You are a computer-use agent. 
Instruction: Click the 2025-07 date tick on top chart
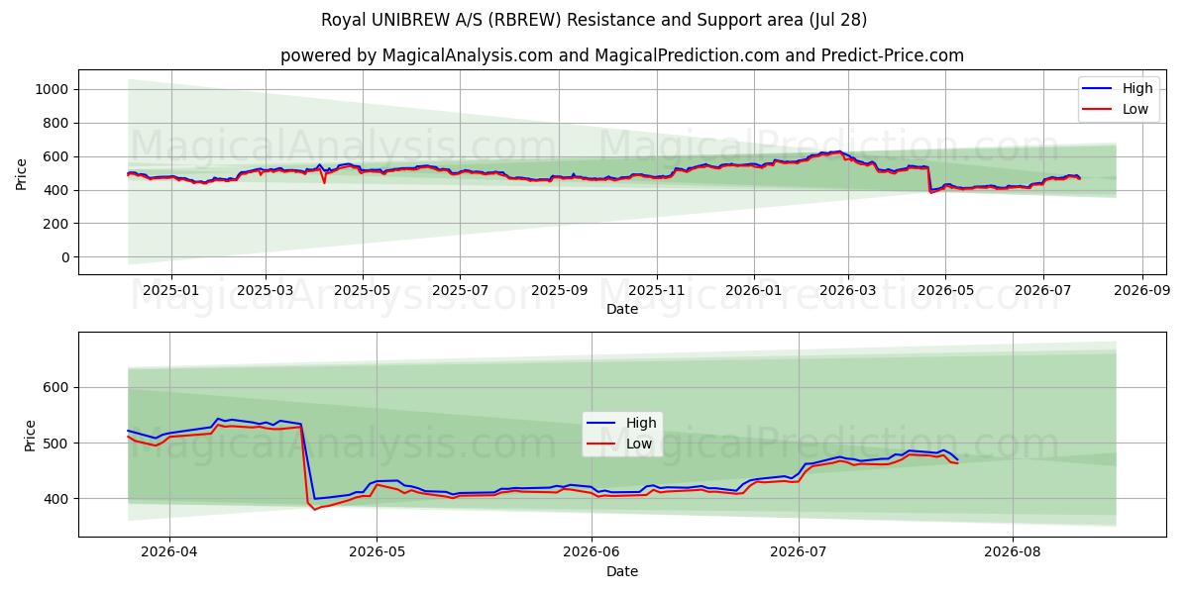coord(460,291)
